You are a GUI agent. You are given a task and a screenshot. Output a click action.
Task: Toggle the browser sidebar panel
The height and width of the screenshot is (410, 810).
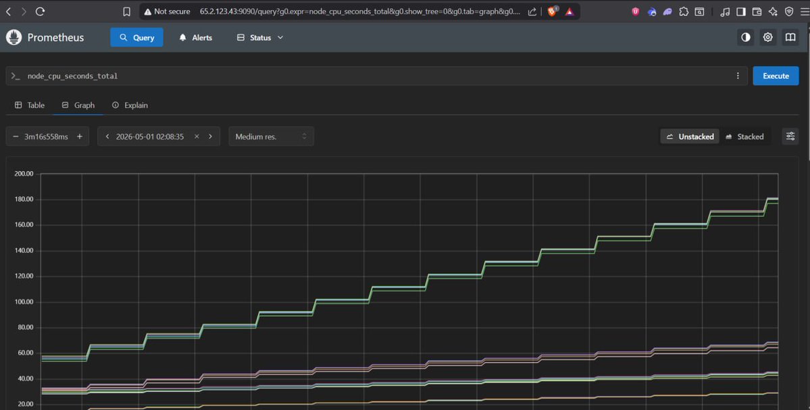(x=741, y=11)
